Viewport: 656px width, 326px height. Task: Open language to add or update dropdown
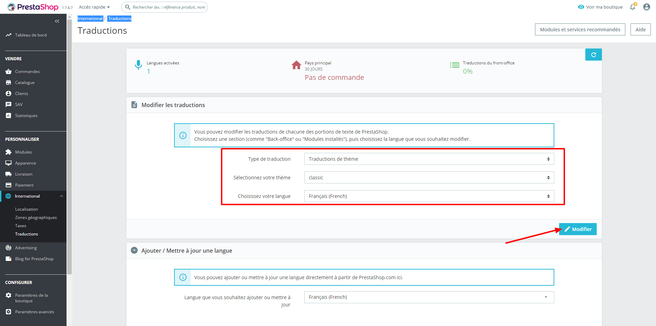coord(429,297)
